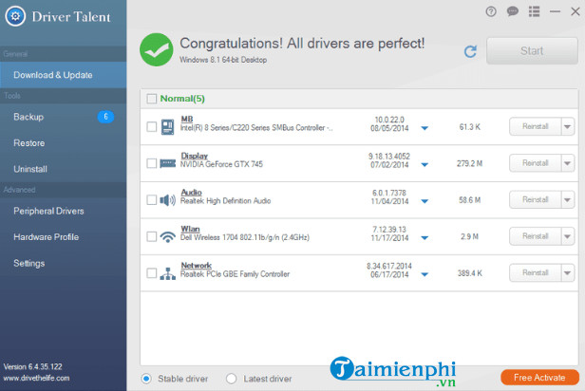Open the help question mark icon
This screenshot has width=585, height=391.
point(491,12)
